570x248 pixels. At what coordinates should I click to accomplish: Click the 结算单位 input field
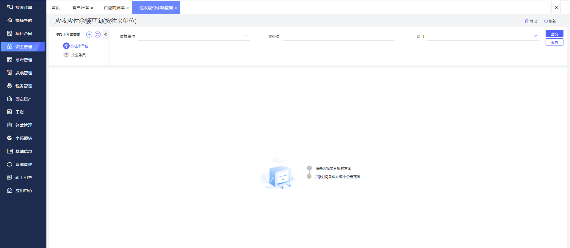pos(194,36)
